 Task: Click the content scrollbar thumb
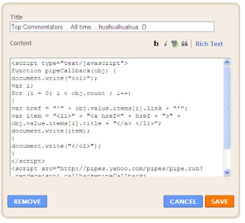[x=227, y=108]
